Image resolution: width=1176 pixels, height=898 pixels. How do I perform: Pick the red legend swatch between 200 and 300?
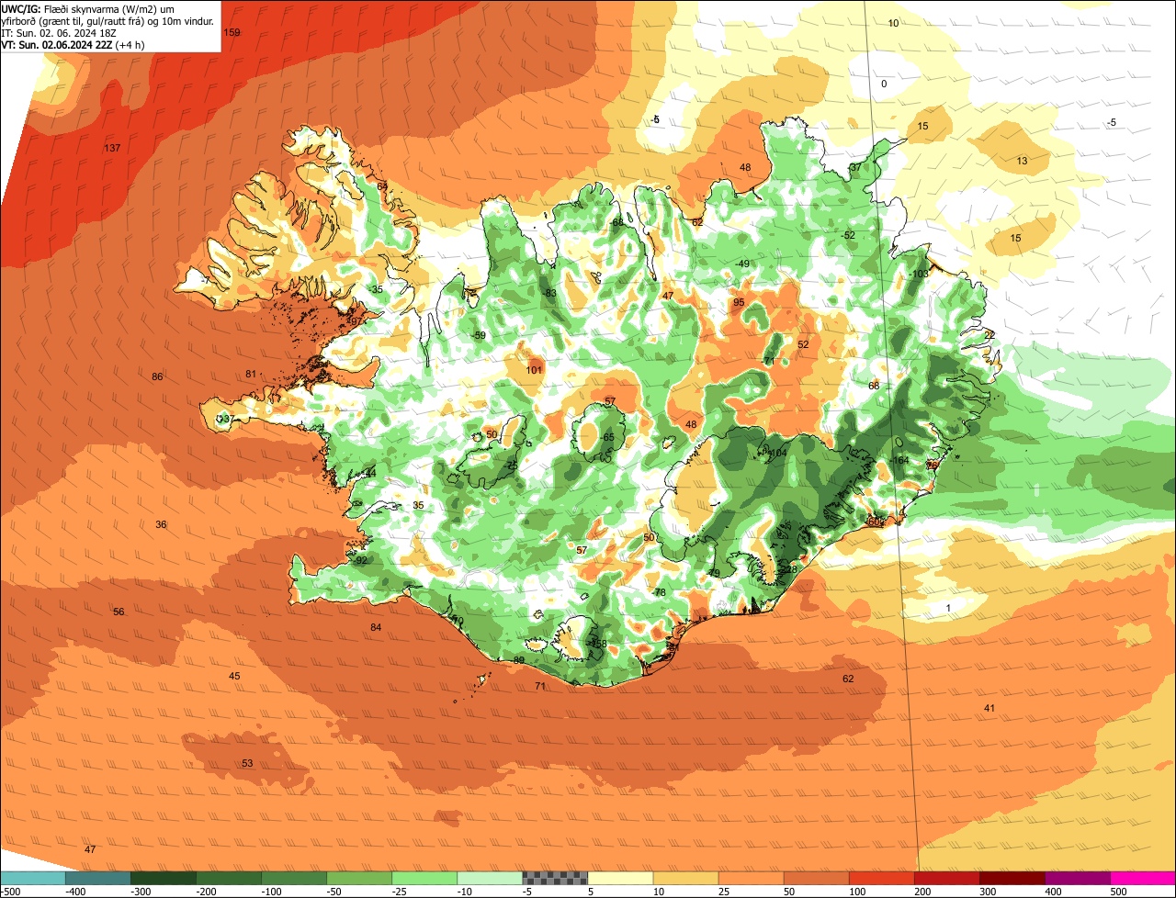click(x=947, y=878)
